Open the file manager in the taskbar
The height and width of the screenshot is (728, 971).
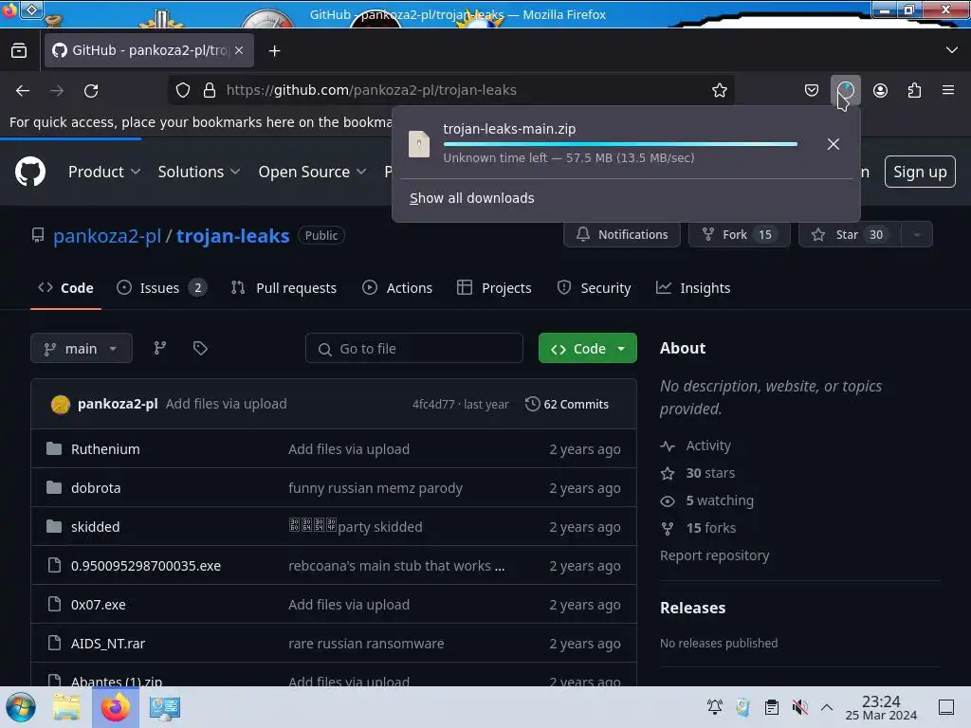click(x=66, y=707)
